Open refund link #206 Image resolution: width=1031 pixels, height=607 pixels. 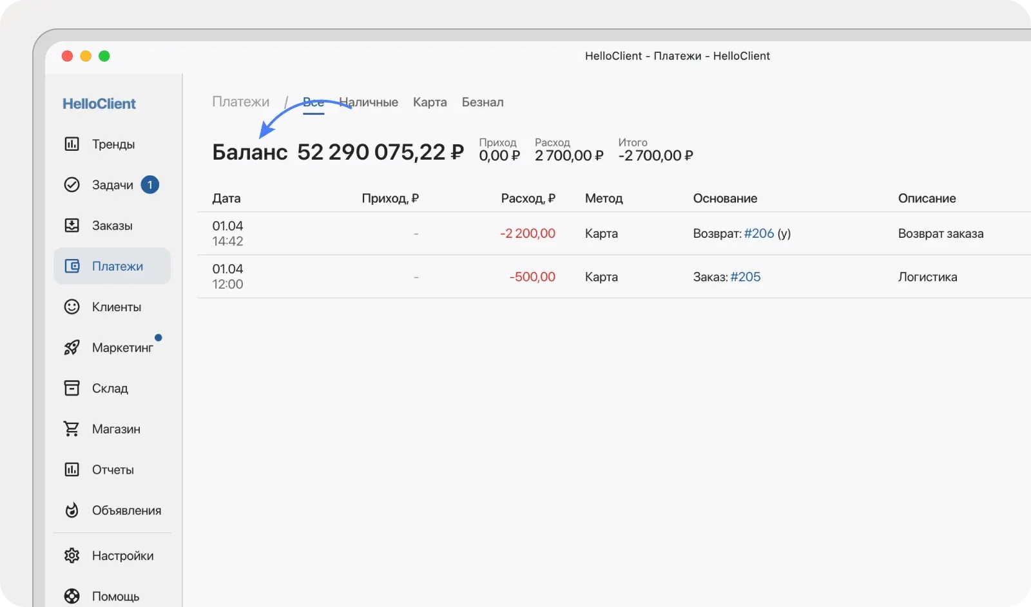[x=758, y=233]
